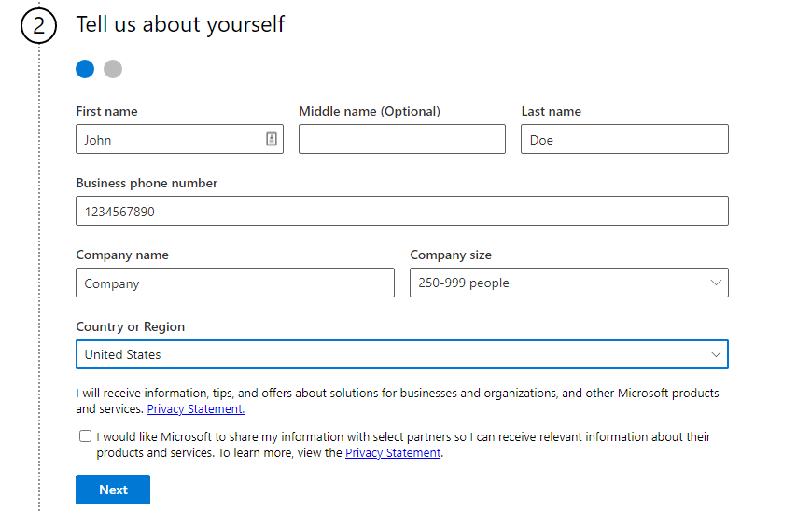Click the empty Middle name field

(402, 139)
